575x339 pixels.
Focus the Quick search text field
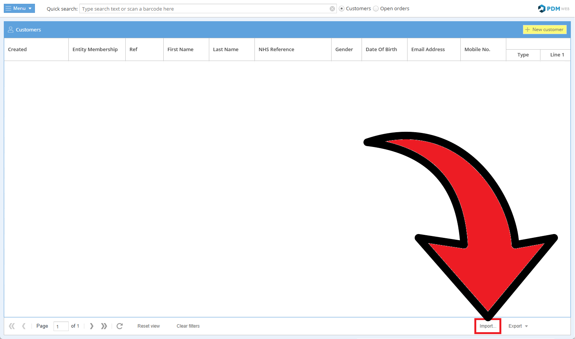[205, 9]
